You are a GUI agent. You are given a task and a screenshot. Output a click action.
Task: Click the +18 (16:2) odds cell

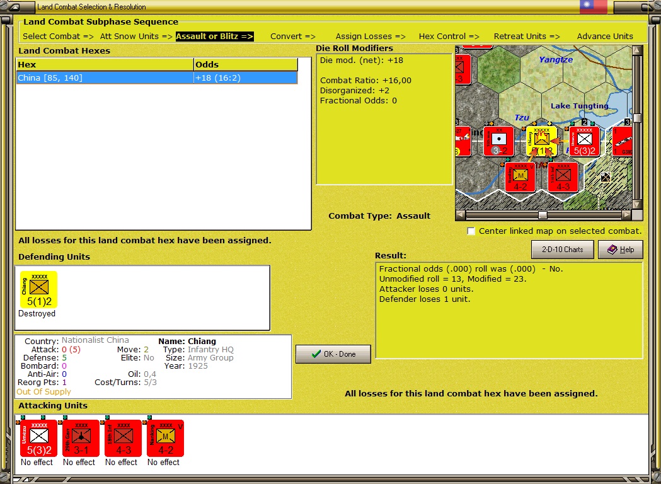245,78
